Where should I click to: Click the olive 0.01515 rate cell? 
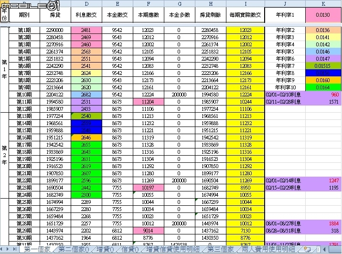pos(323,66)
